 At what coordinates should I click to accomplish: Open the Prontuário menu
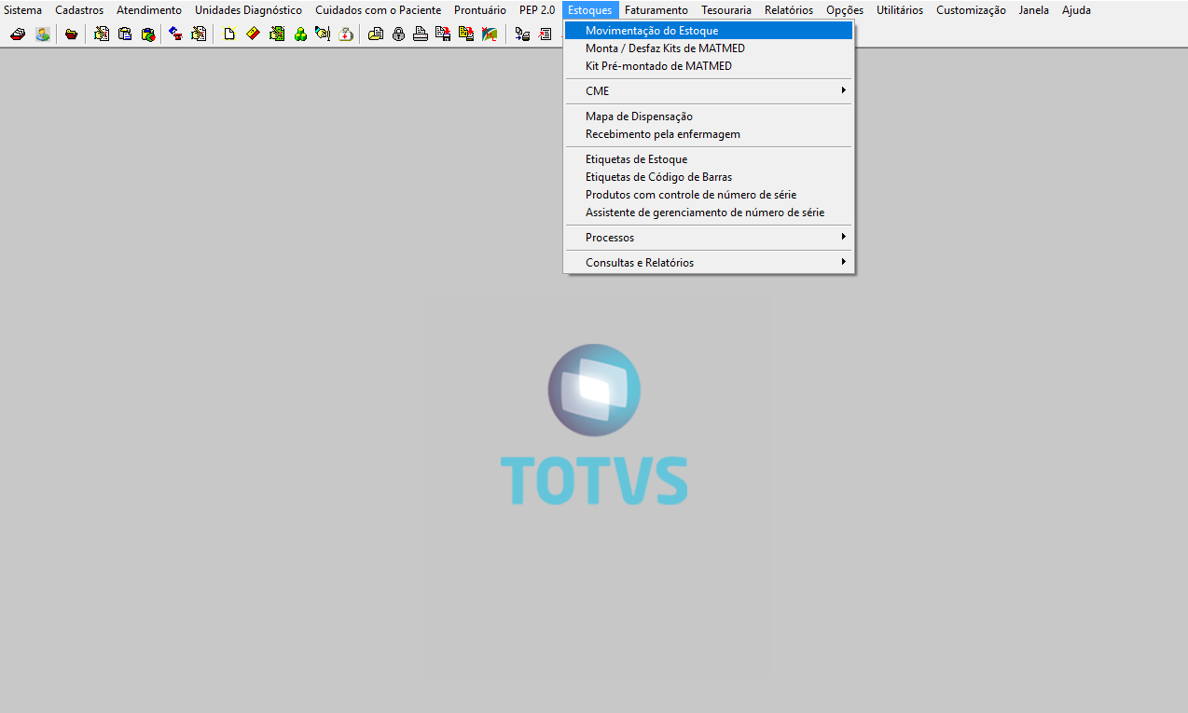tap(480, 10)
